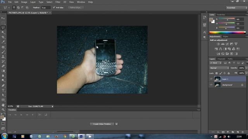Click the Create Video Timeline button
The image size is (248, 139).
tap(102, 124)
